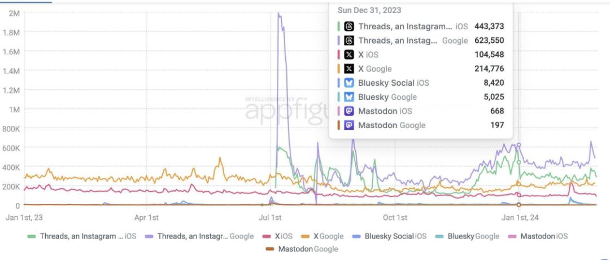This screenshot has width=610, height=260.
Task: Click the X iOS app icon in tooltip
Action: [x=350, y=55]
